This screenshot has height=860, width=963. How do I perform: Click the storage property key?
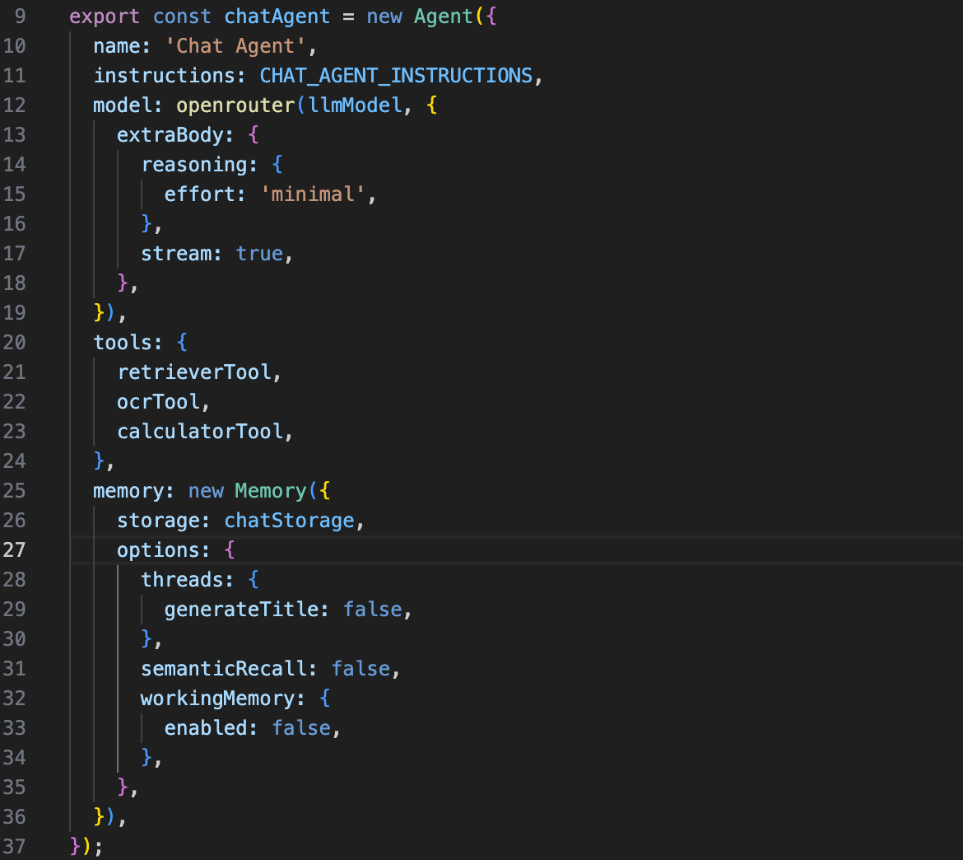158,521
